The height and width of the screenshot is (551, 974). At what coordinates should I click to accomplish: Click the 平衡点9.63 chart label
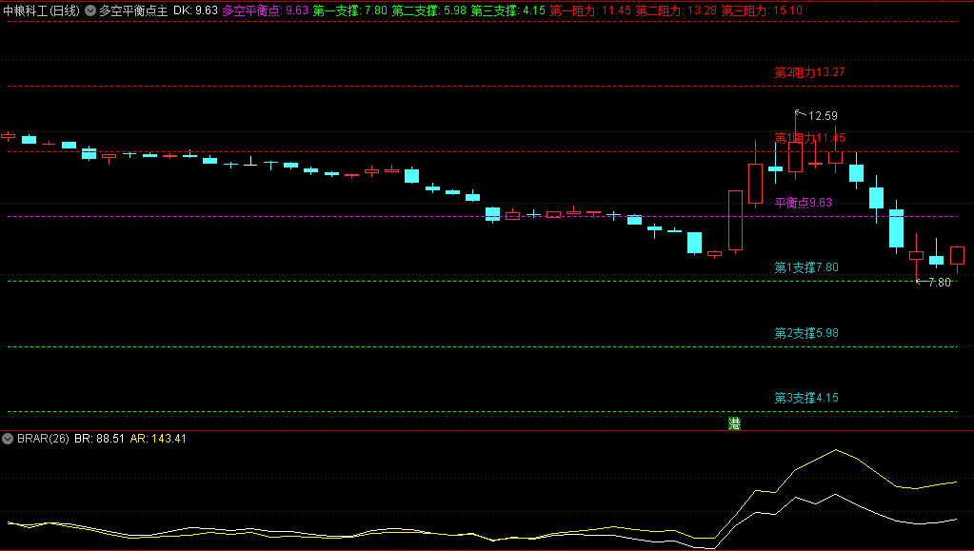pos(804,203)
